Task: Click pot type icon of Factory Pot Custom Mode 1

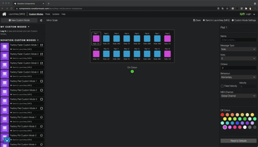Action: click(42, 117)
